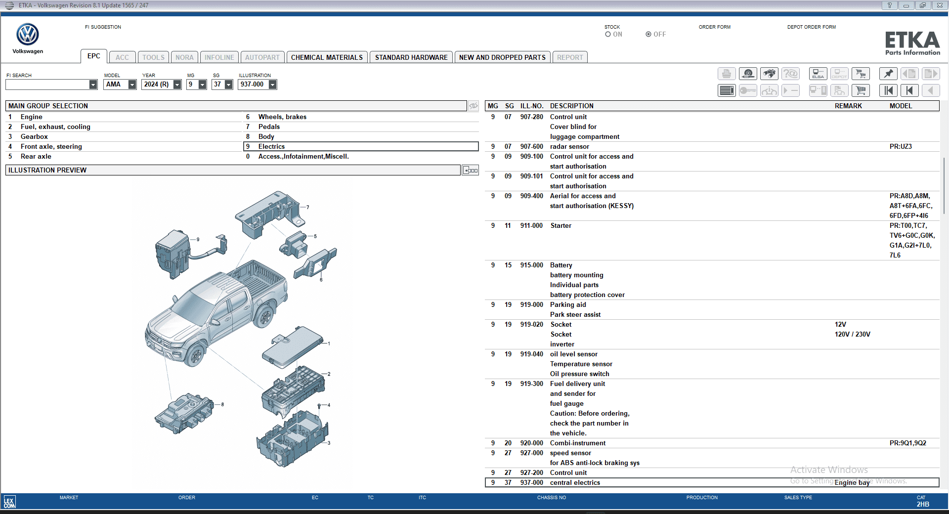The image size is (949, 514).
Task: Open the YEAR dropdown list
Action: pyautogui.click(x=177, y=85)
